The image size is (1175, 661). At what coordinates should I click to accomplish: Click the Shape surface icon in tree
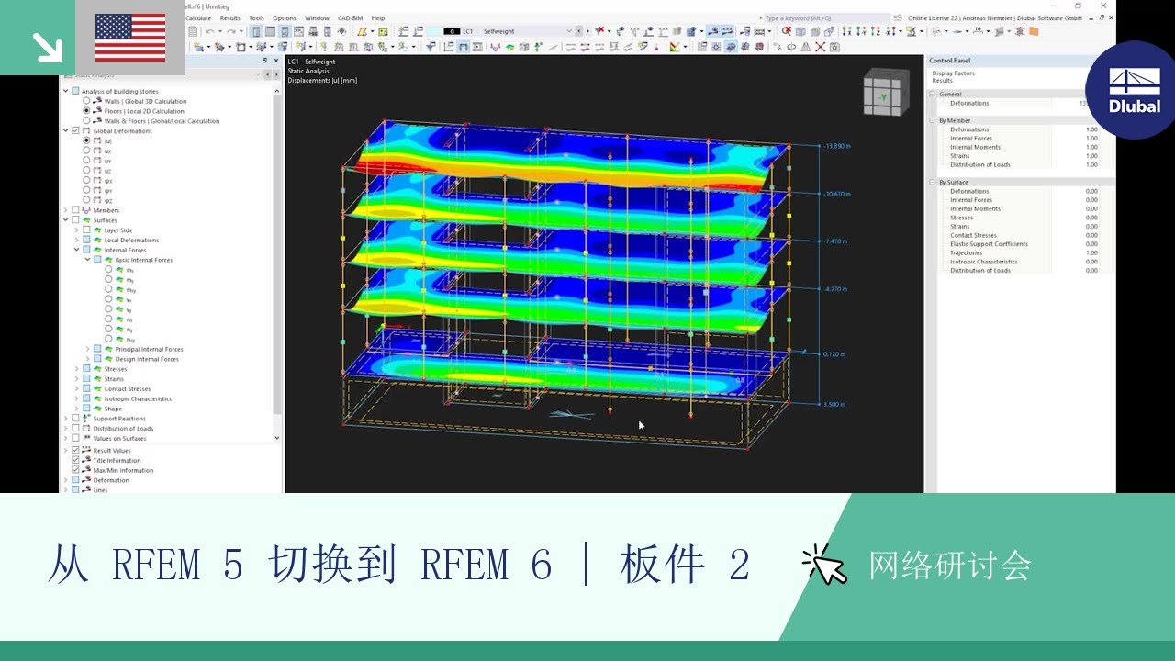(x=97, y=409)
